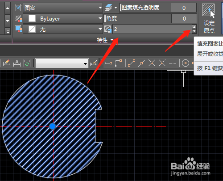223x181 pixels.
Task: Adjust the 图案填充透明度 transparency slider
Action: coord(145,8)
